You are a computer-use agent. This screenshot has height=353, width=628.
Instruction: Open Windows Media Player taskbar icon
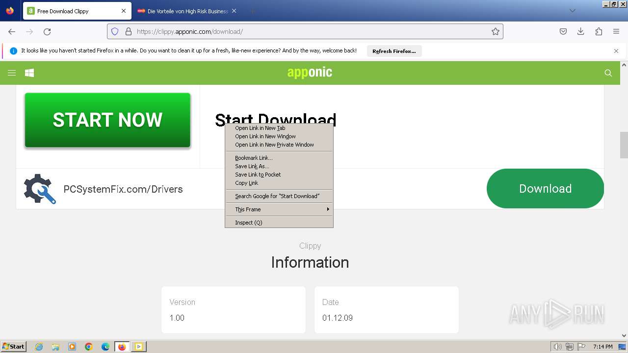[x=72, y=347]
